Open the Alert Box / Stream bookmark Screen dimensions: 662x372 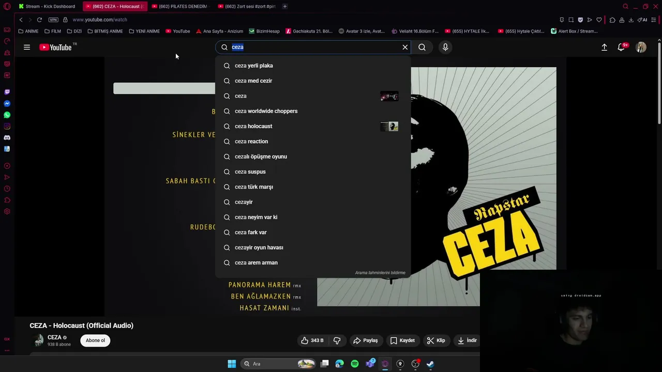click(x=574, y=31)
